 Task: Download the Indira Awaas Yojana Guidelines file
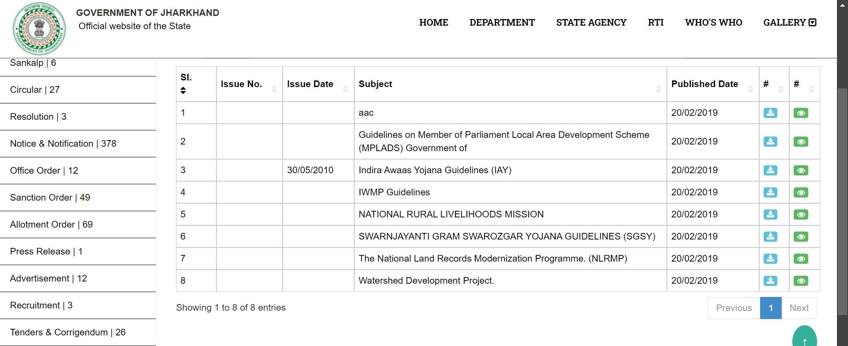click(x=770, y=171)
